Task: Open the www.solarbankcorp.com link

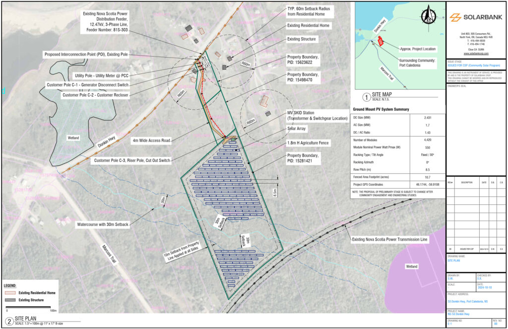Action: tap(476, 54)
